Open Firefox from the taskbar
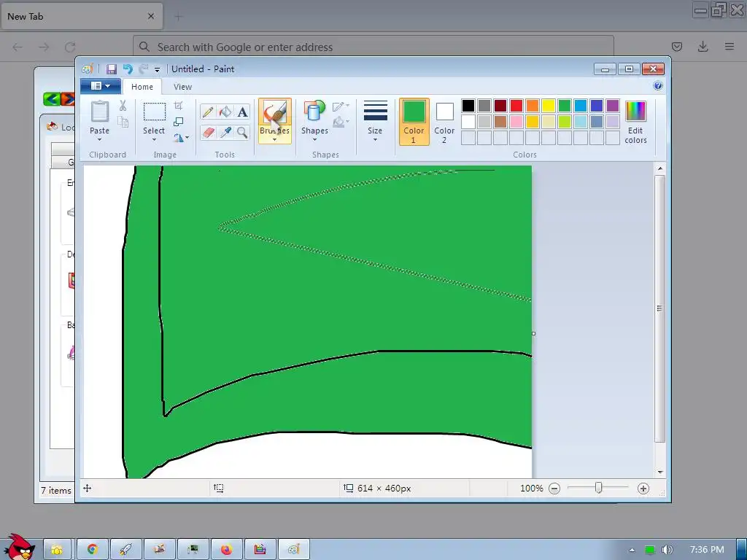 pos(226,550)
